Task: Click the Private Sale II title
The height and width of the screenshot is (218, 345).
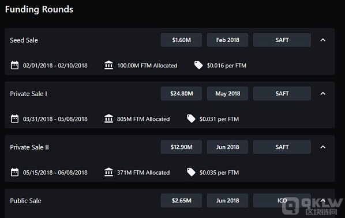Action: point(29,147)
